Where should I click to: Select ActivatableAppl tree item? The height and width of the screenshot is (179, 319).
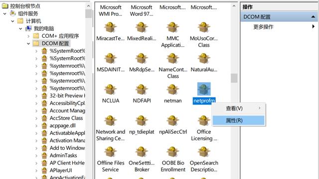click(x=67, y=133)
